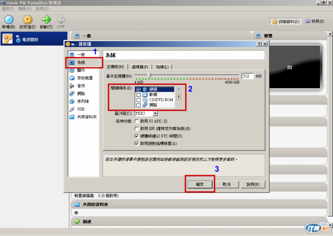Click the Preview (預覽) panel monitor icon
The height and width of the screenshot is (236, 333).
pyautogui.click(x=258, y=36)
